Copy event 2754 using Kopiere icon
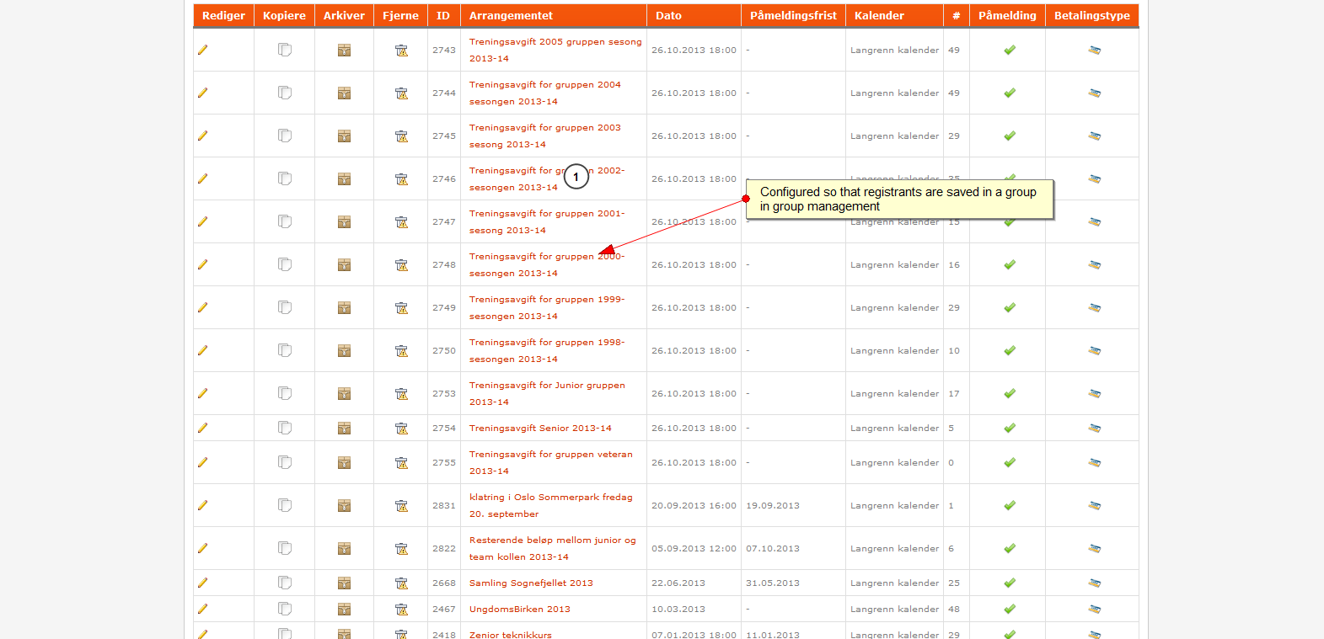This screenshot has height=639, width=1324. coord(285,428)
